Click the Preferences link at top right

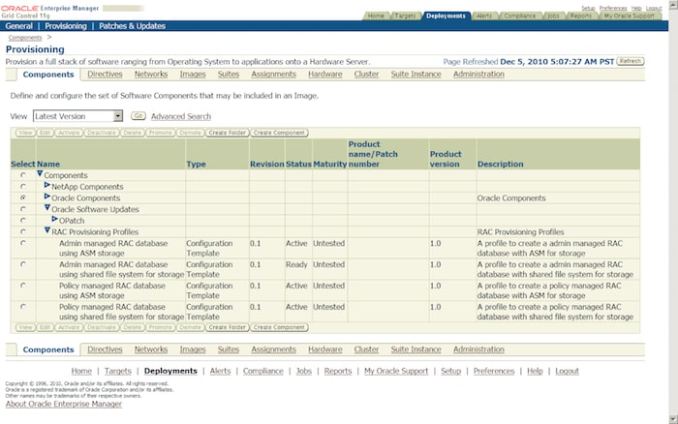tap(613, 8)
